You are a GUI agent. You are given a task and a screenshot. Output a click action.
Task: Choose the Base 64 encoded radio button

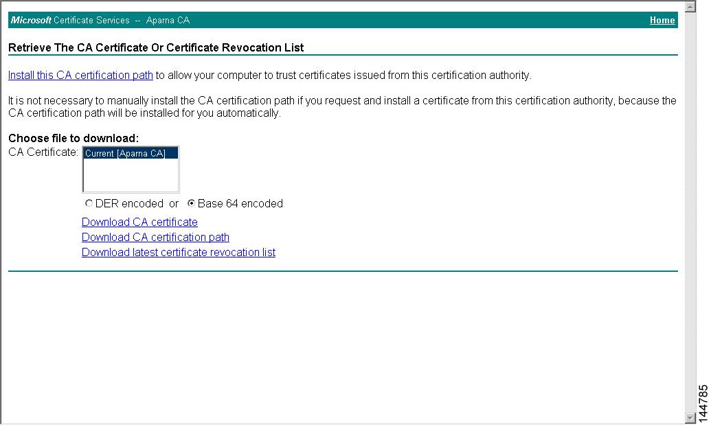192,203
